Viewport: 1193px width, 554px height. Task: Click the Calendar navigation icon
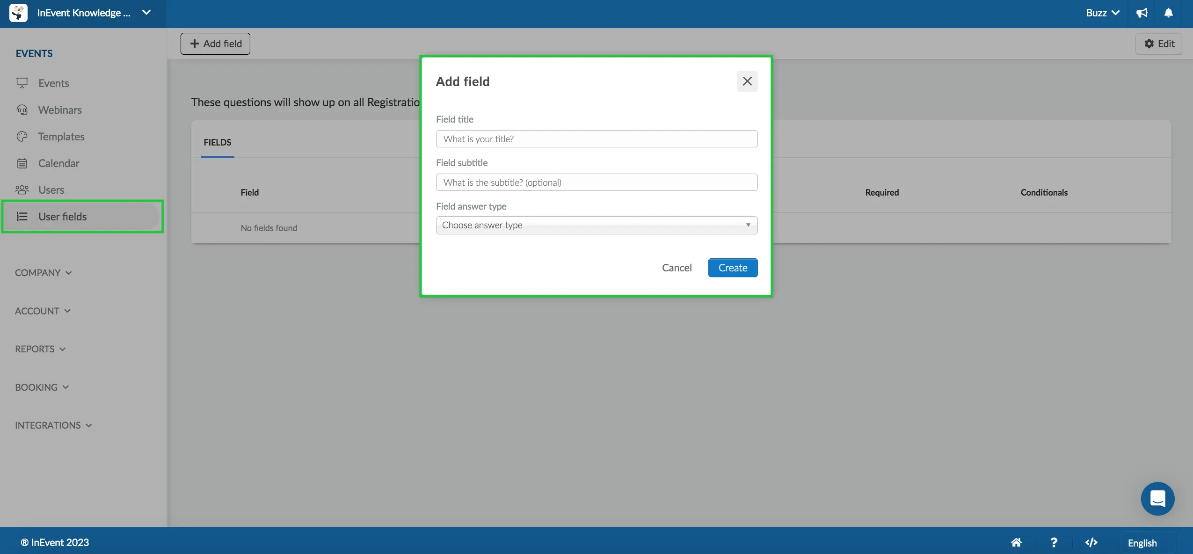22,163
